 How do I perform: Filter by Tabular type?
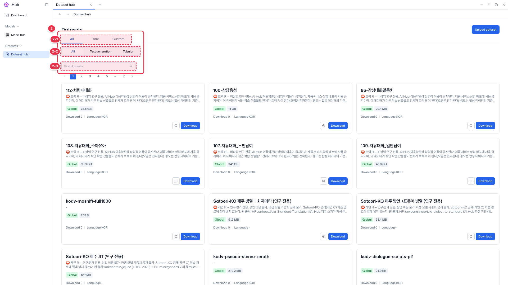tap(128, 51)
